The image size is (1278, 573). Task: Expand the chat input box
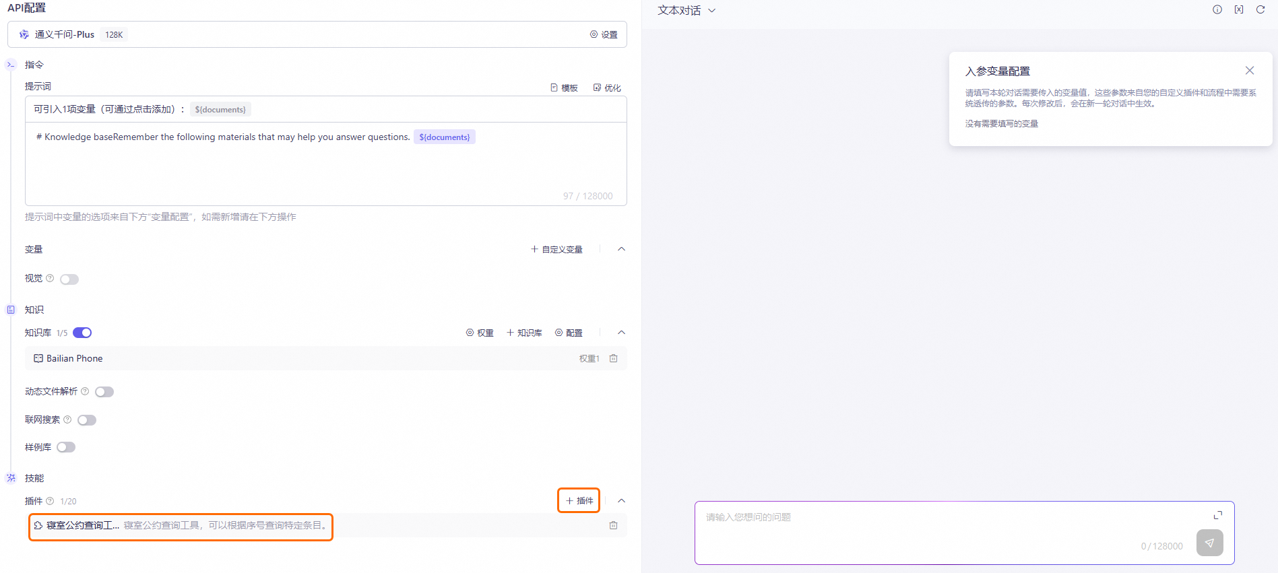click(x=1218, y=515)
